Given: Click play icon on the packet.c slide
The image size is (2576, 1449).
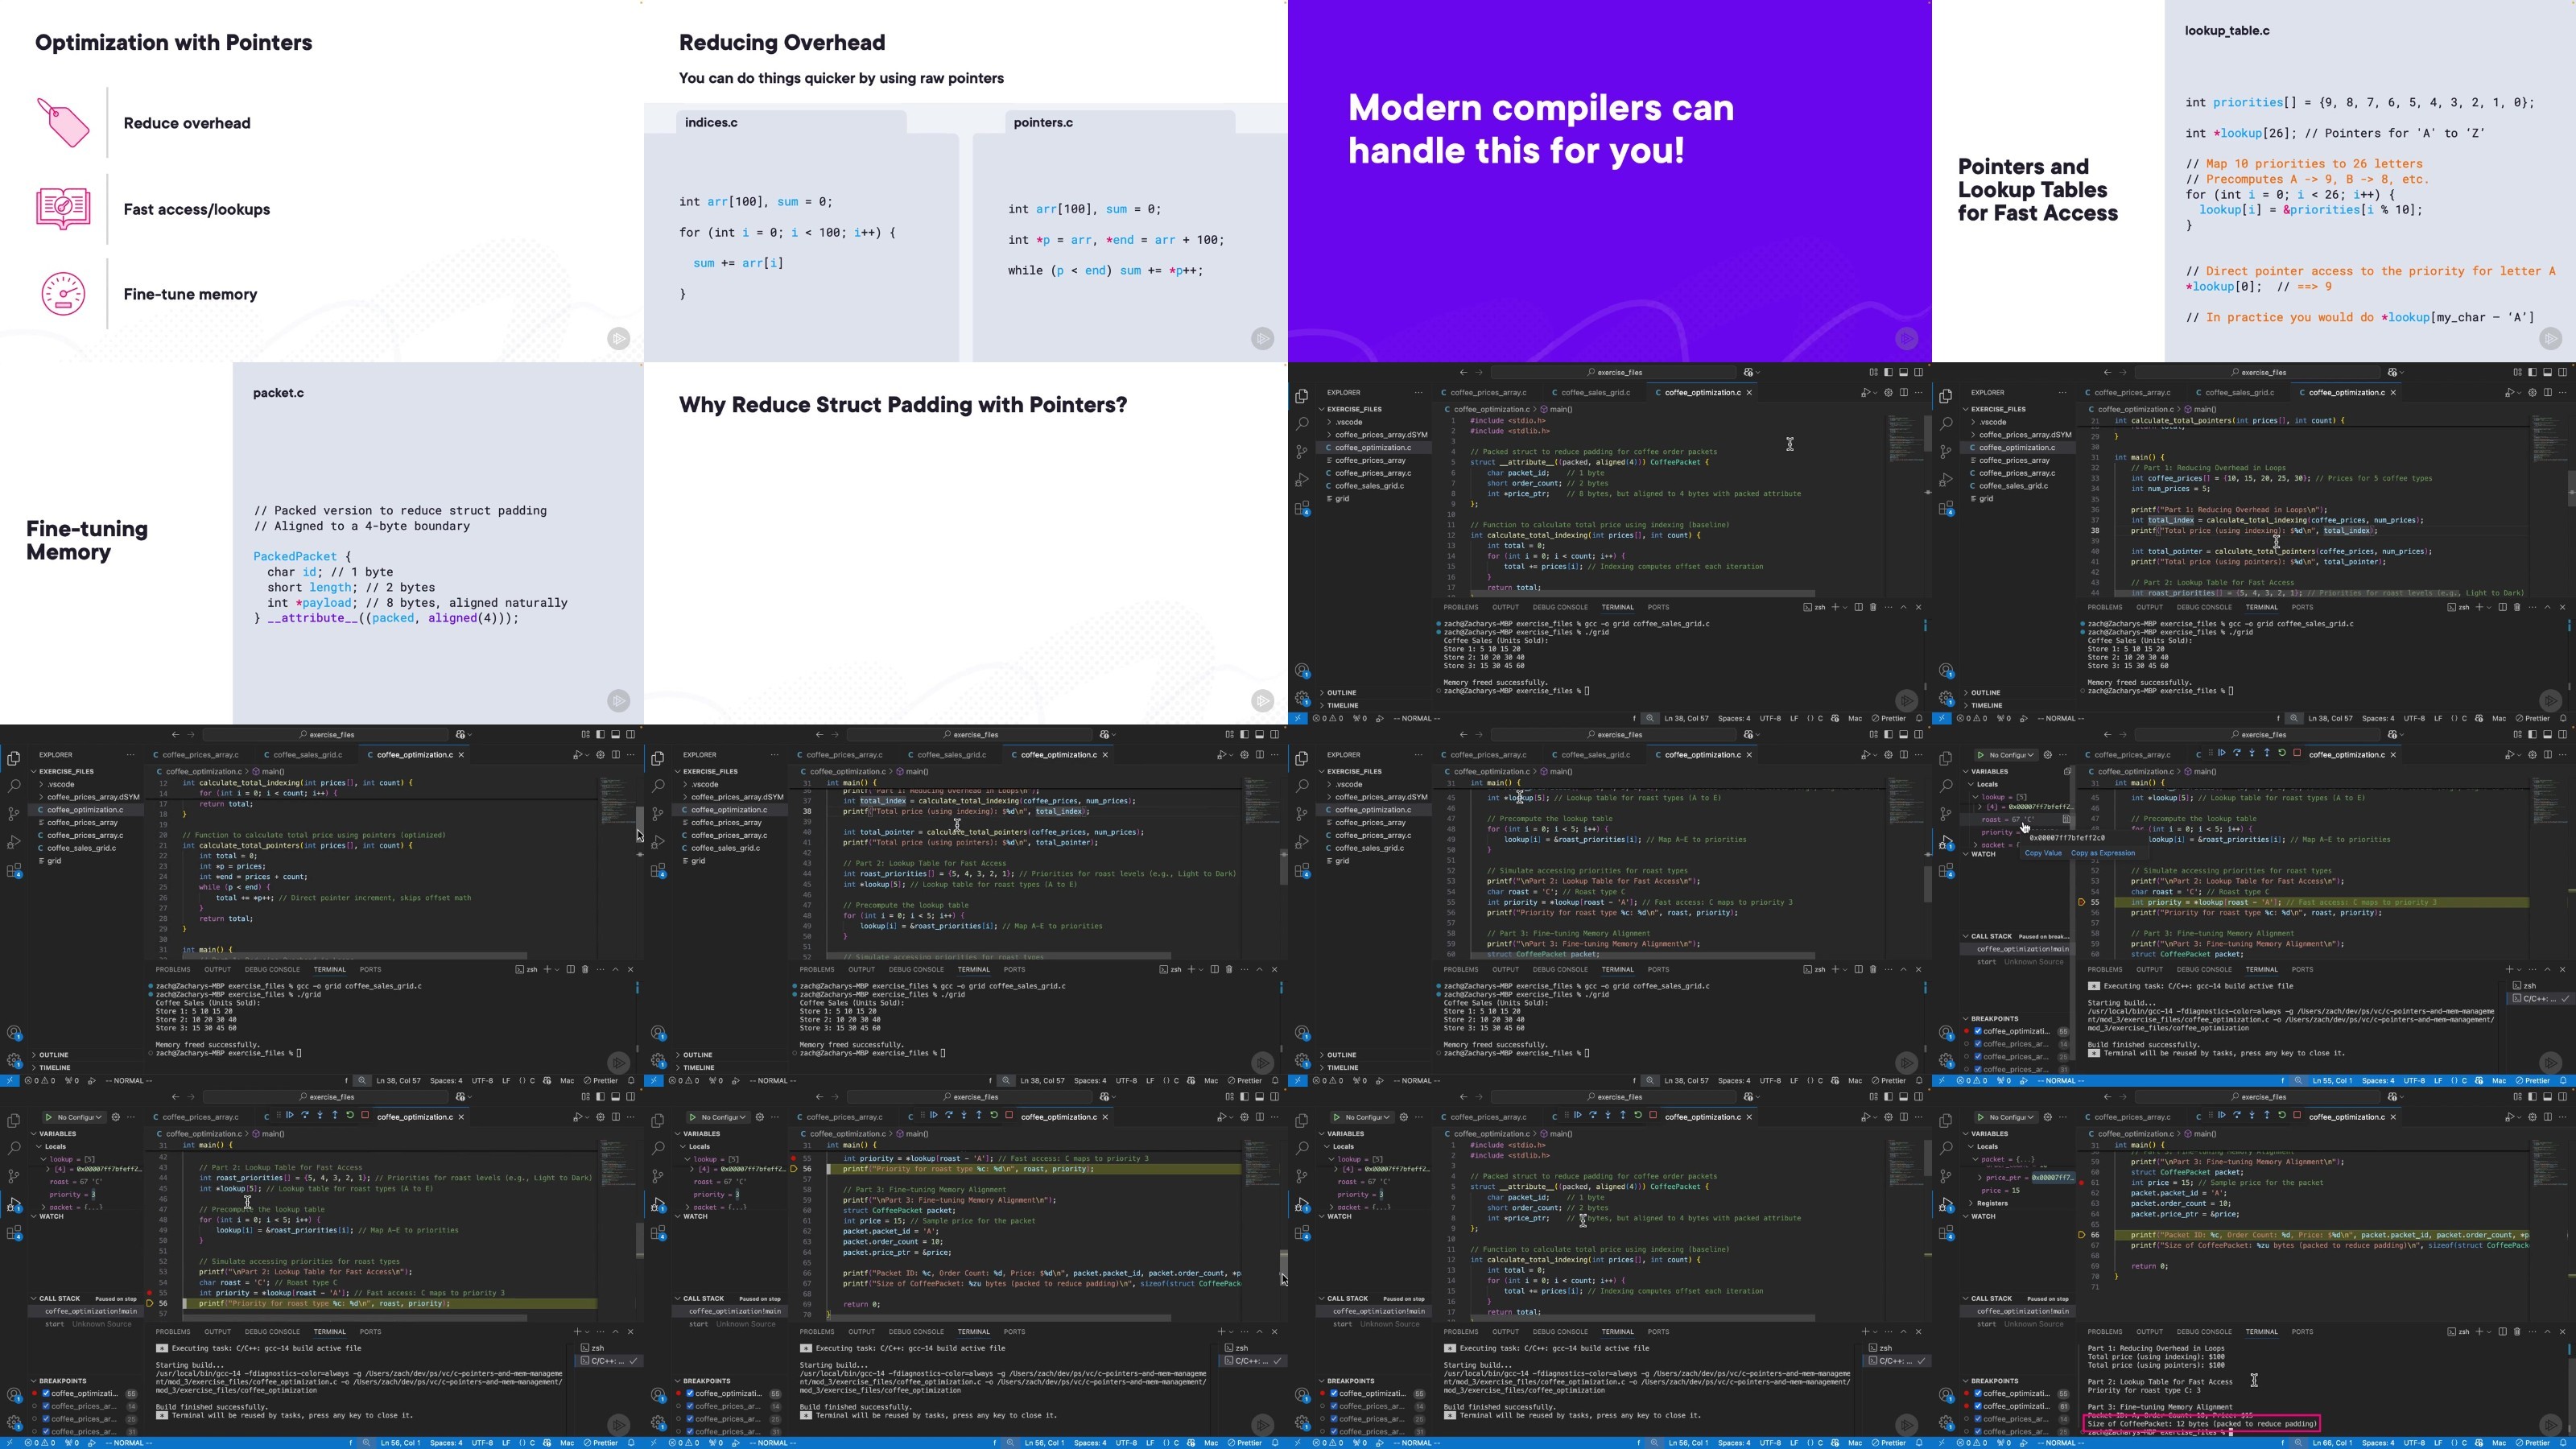Looking at the screenshot, I should pos(619,700).
